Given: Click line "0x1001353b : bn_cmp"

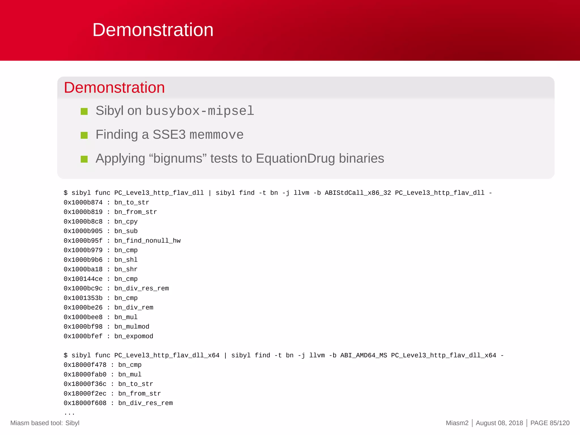Looking at the screenshot, I should click(x=101, y=298).
